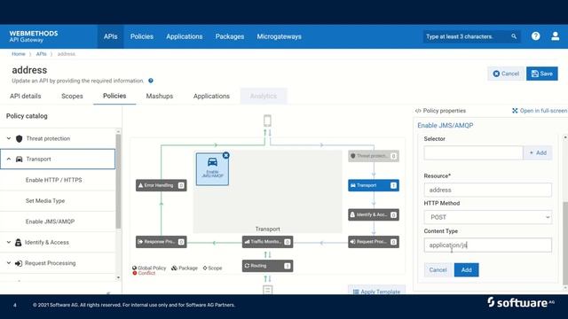Switch to the Applications tab below title
Image resolution: width=568 pixels, height=319 pixels.
click(211, 97)
